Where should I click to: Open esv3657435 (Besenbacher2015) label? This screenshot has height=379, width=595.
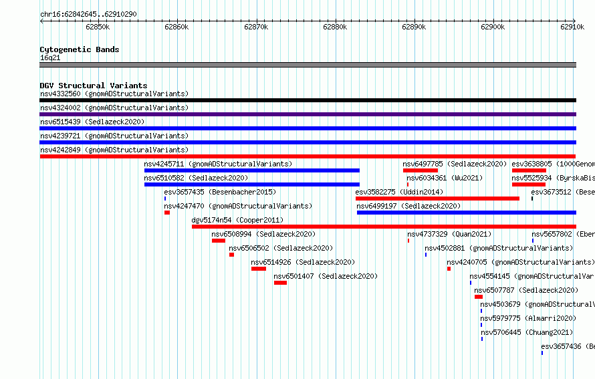click(220, 192)
